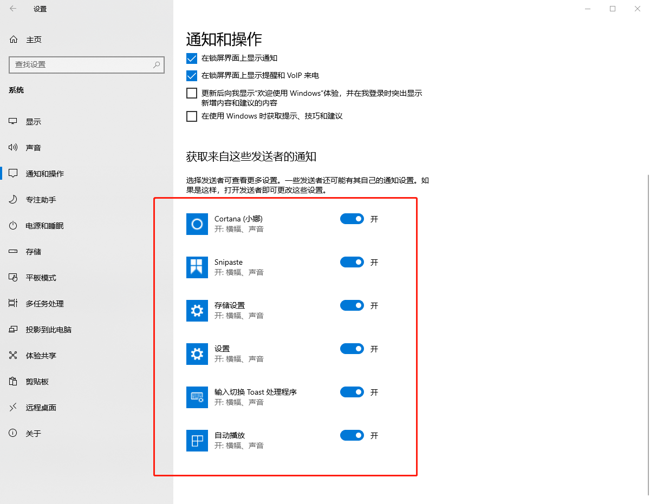Enable 在使用 Windows 时获取提示、技巧和建议
Image resolution: width=650 pixels, height=504 pixels.
click(192, 116)
